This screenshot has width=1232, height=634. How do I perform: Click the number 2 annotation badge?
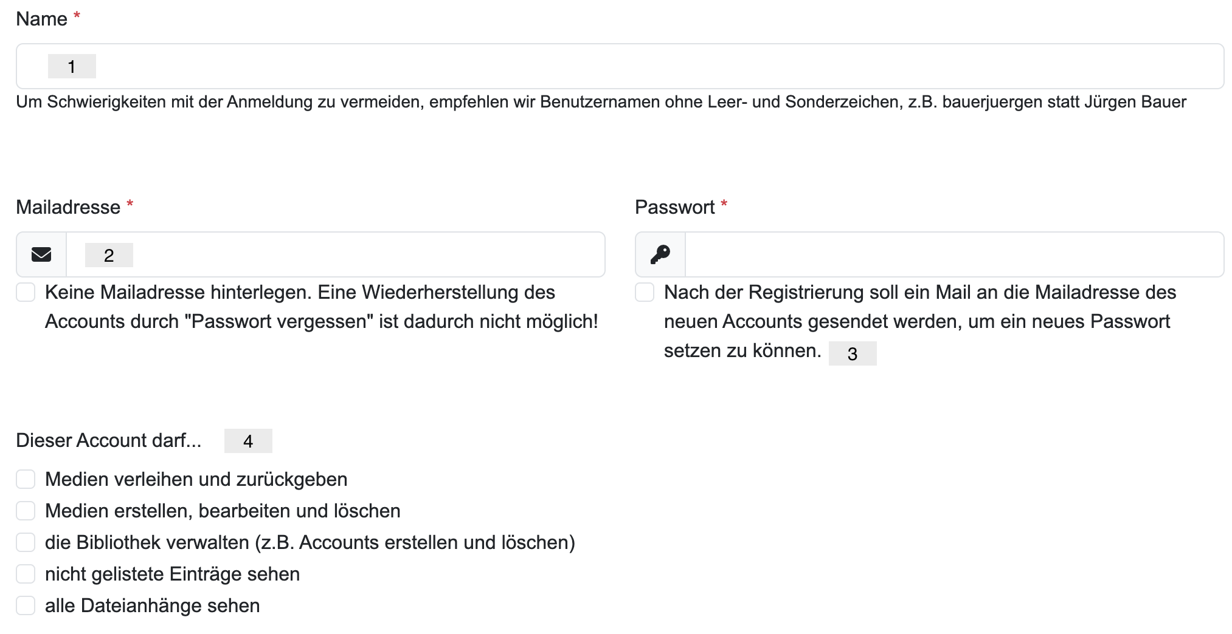coord(109,255)
